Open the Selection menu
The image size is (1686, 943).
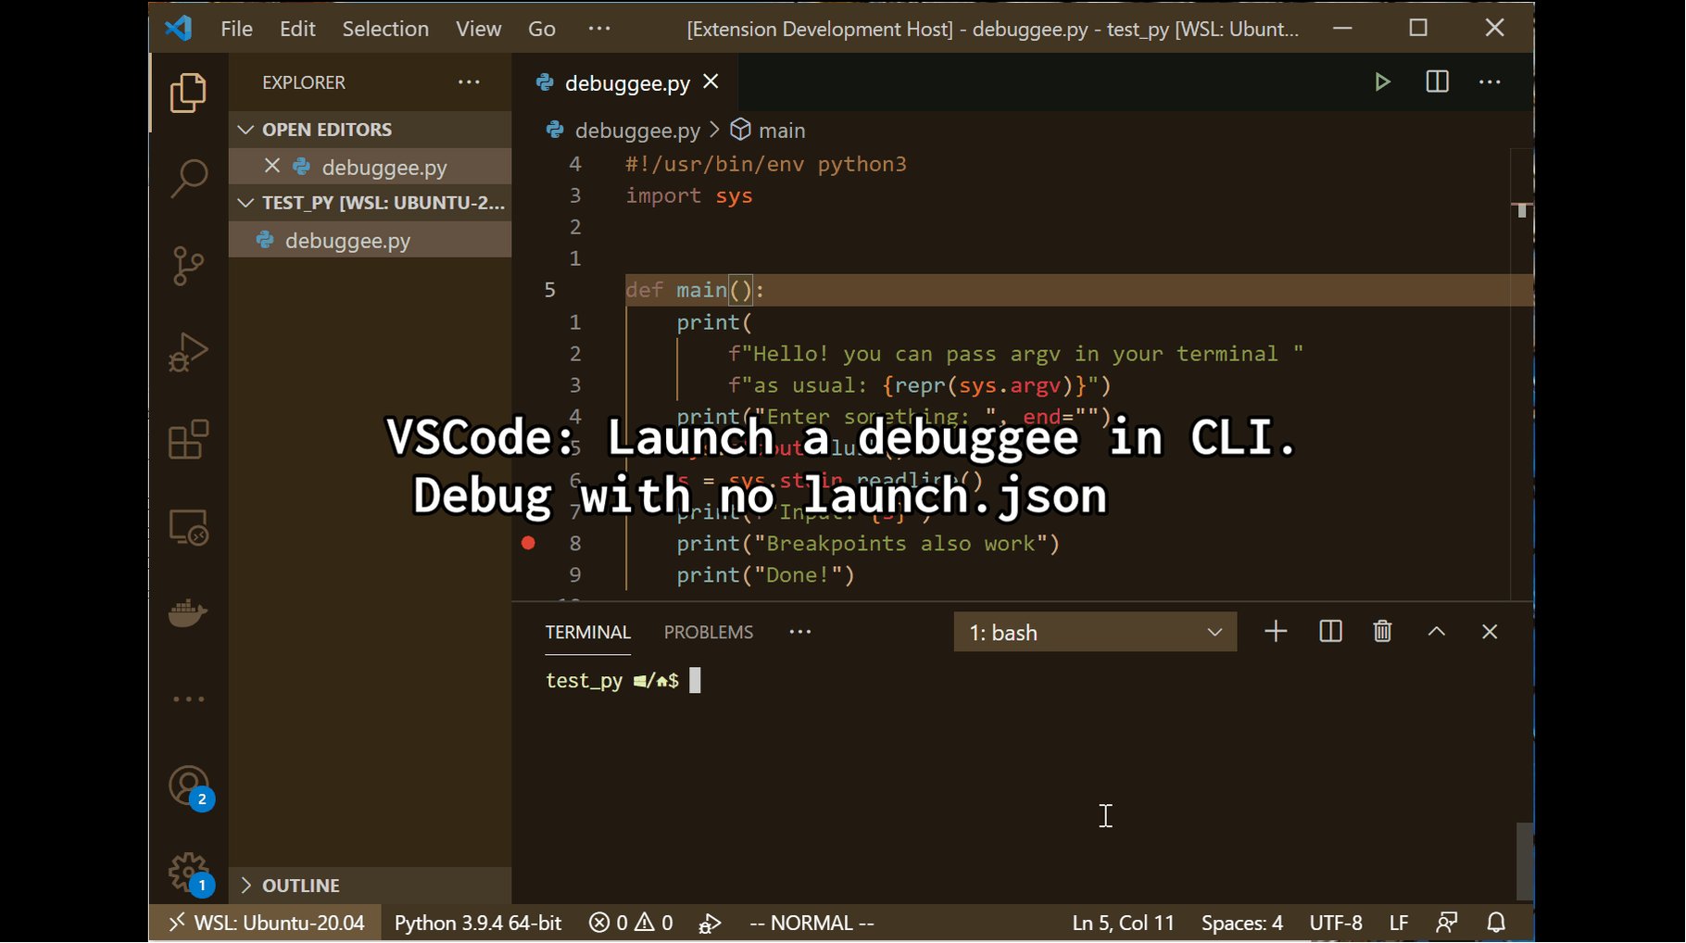pyautogui.click(x=385, y=29)
